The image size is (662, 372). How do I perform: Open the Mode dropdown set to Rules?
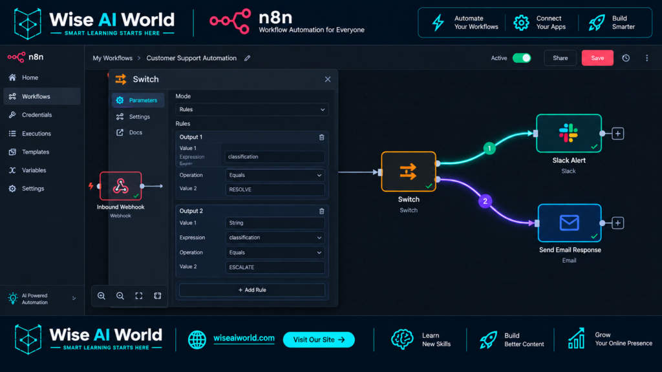(x=252, y=110)
